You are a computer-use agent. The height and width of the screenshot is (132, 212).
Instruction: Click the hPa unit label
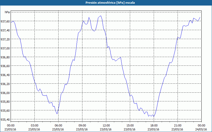coord(7,12)
